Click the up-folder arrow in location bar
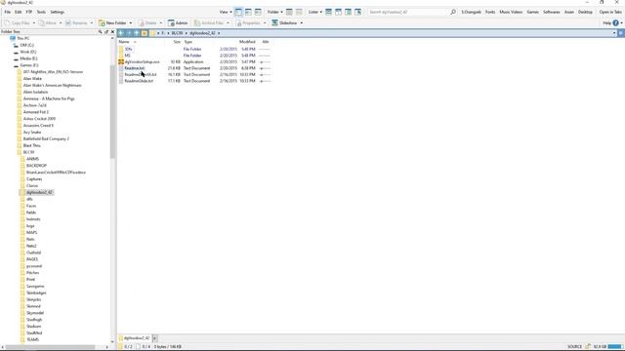Image resolution: width=625 pixels, height=351 pixels. point(137,33)
